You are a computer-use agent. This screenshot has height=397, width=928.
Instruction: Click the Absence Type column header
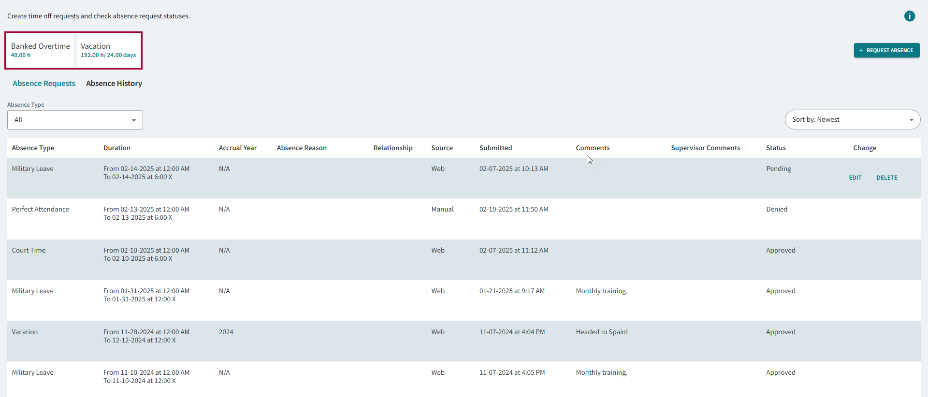coord(33,148)
